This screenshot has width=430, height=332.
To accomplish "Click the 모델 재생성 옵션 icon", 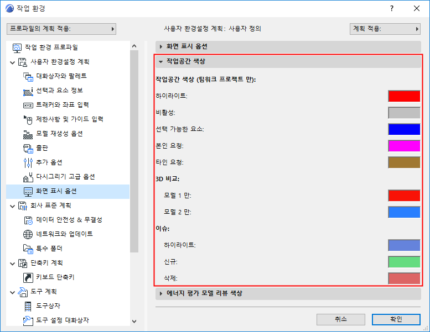I will tap(28, 134).
